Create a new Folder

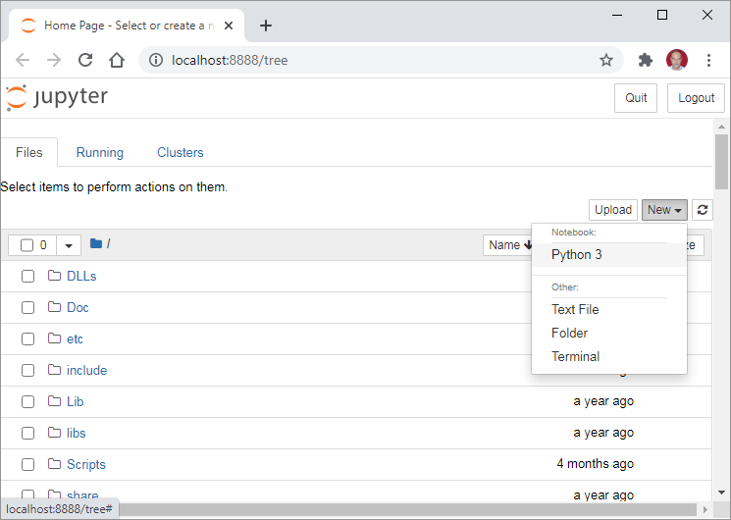tap(609, 333)
